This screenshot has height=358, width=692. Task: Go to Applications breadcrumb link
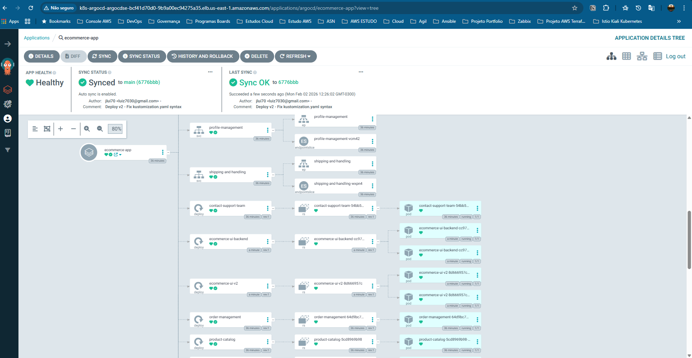tap(37, 38)
